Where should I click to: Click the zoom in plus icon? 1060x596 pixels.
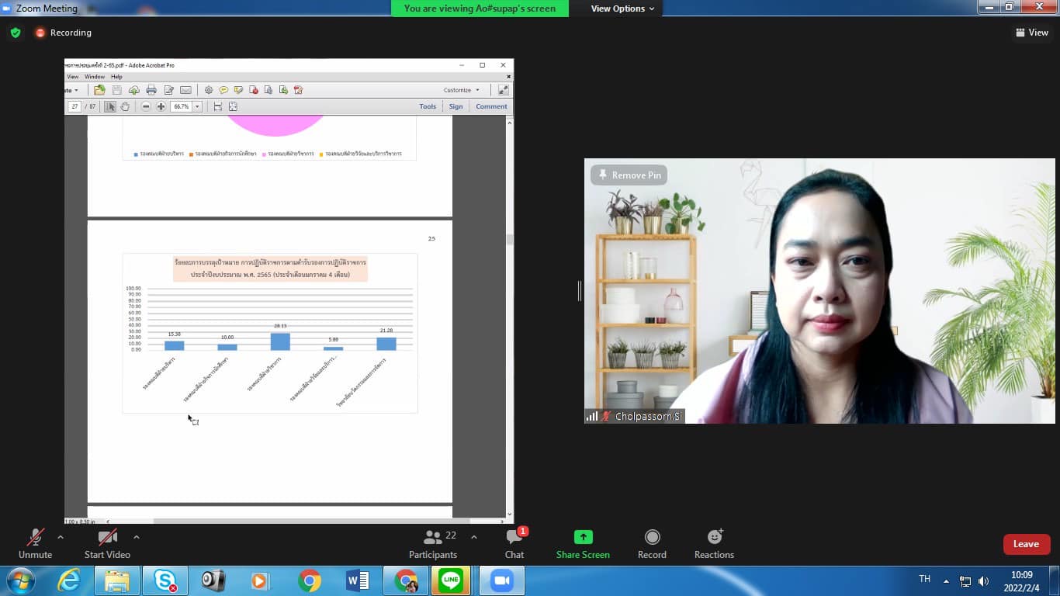[161, 106]
